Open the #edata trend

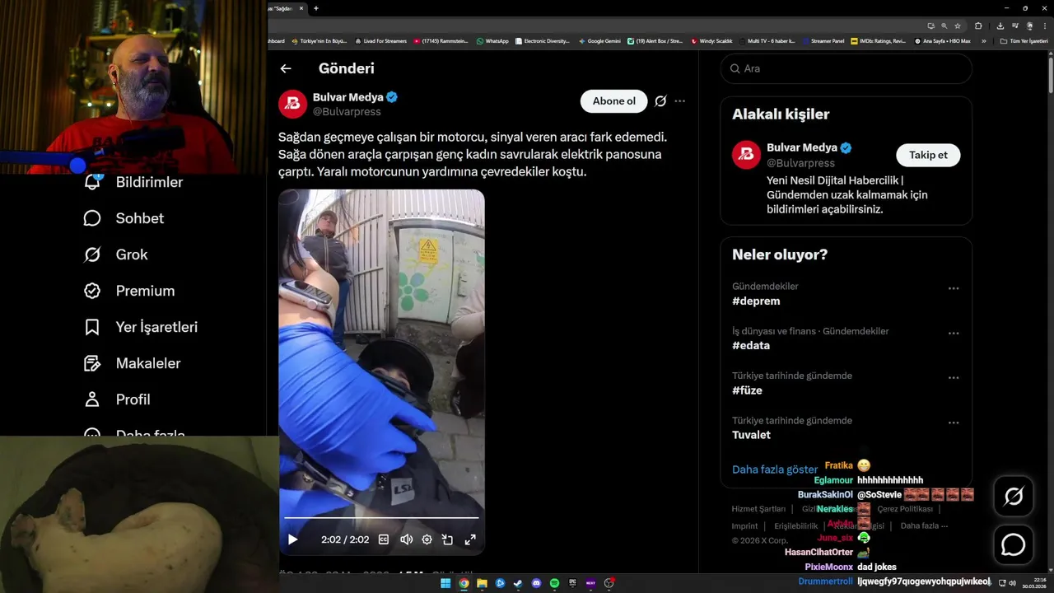[x=751, y=346]
